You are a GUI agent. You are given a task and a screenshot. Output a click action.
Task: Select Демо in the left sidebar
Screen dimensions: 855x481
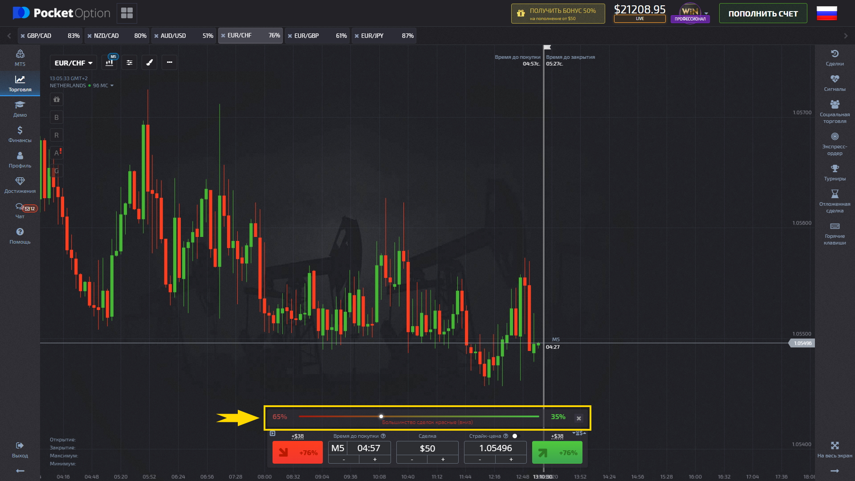point(20,108)
